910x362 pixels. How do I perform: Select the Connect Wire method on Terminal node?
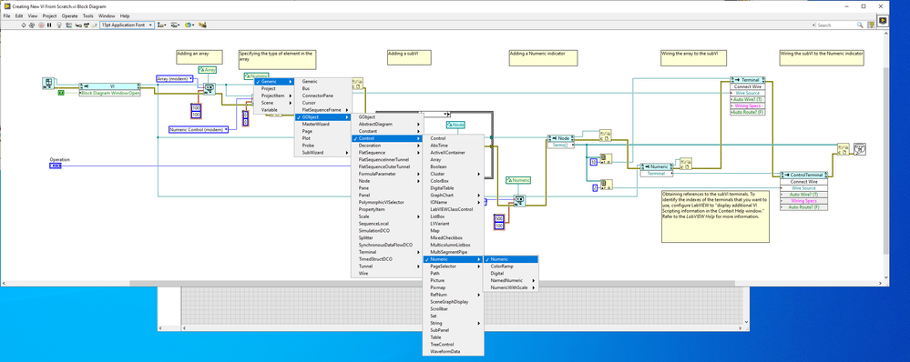(748, 86)
